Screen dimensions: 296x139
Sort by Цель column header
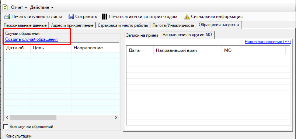pyautogui.click(x=51, y=48)
